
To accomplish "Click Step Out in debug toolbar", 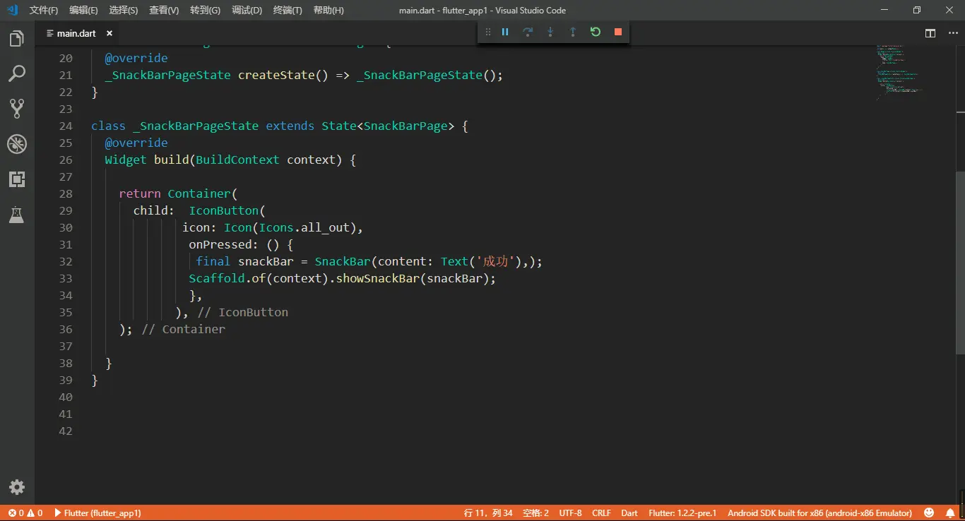I will coord(573,32).
